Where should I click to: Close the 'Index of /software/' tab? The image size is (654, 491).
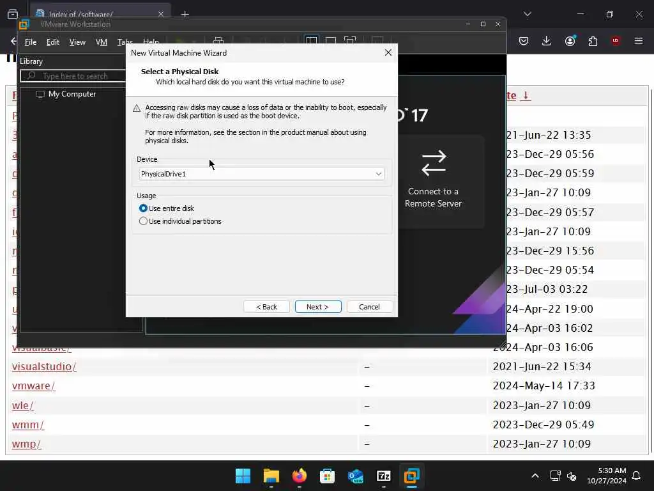coord(161,14)
